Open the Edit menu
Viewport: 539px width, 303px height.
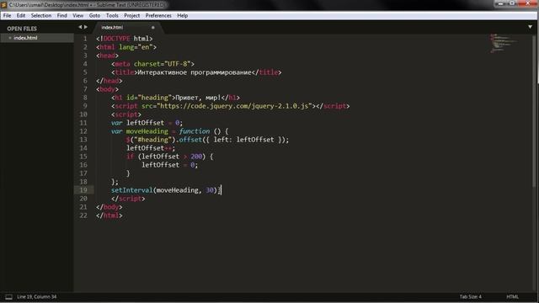[x=20, y=16]
